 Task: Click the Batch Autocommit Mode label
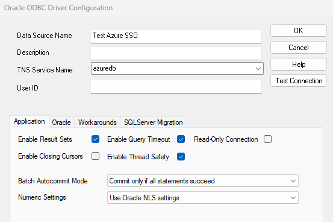tap(53, 181)
